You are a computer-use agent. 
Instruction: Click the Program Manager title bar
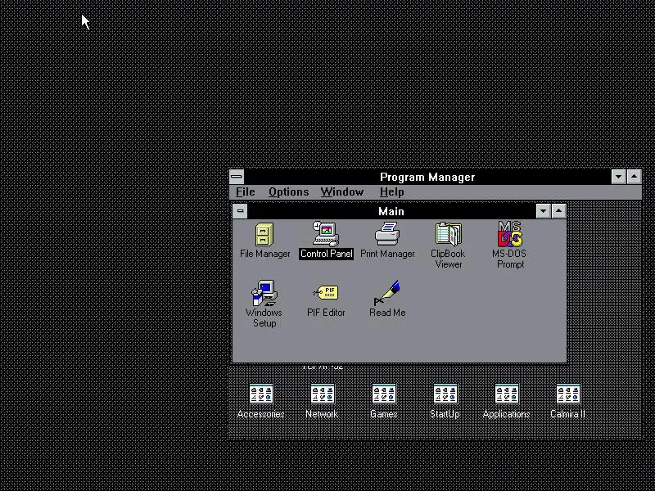(x=427, y=177)
